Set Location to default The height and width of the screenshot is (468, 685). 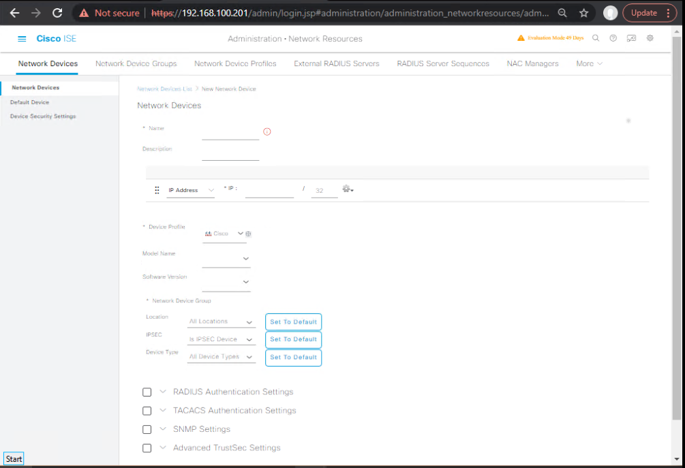pyautogui.click(x=293, y=322)
